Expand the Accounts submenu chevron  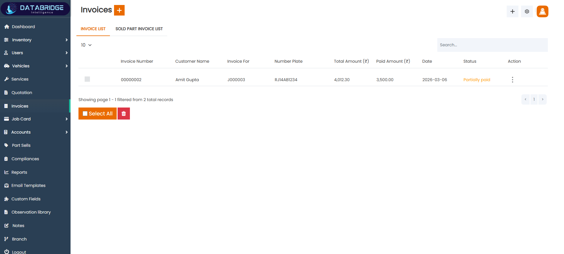click(66, 132)
